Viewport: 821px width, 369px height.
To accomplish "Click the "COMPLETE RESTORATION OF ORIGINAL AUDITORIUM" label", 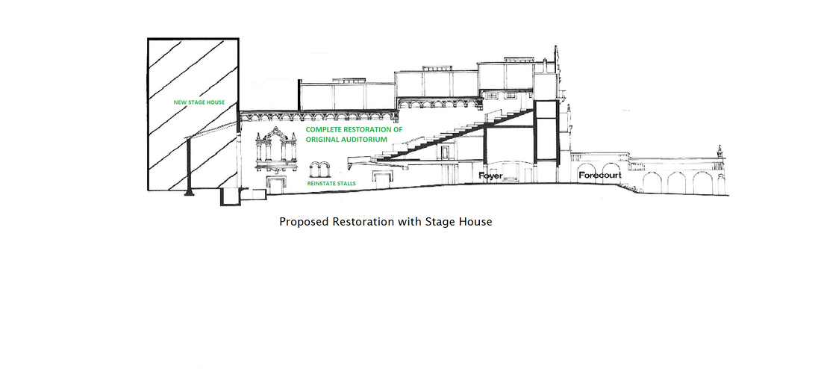I will 354,134.
